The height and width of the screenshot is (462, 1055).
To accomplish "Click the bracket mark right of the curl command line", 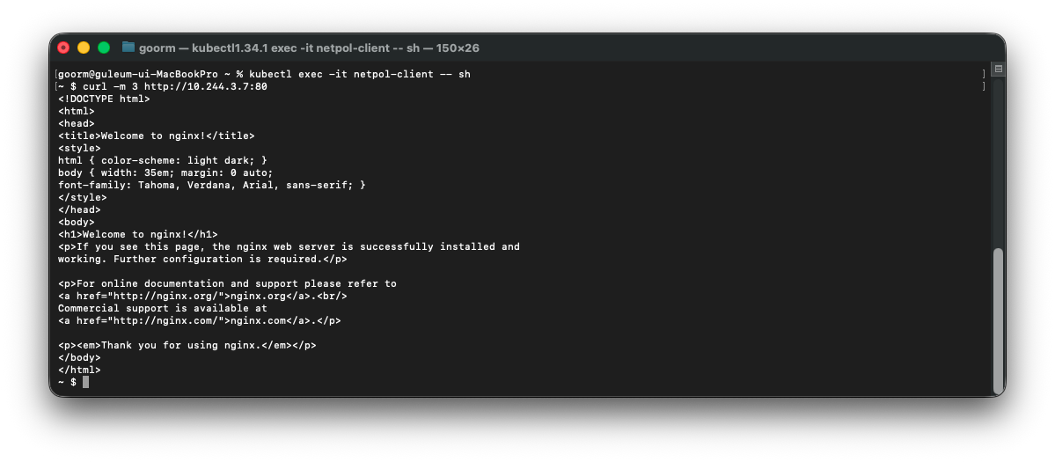I will 984,87.
